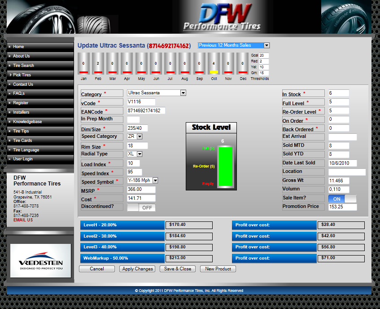Open the Register page
The width and height of the screenshot is (380, 309).
point(40,103)
